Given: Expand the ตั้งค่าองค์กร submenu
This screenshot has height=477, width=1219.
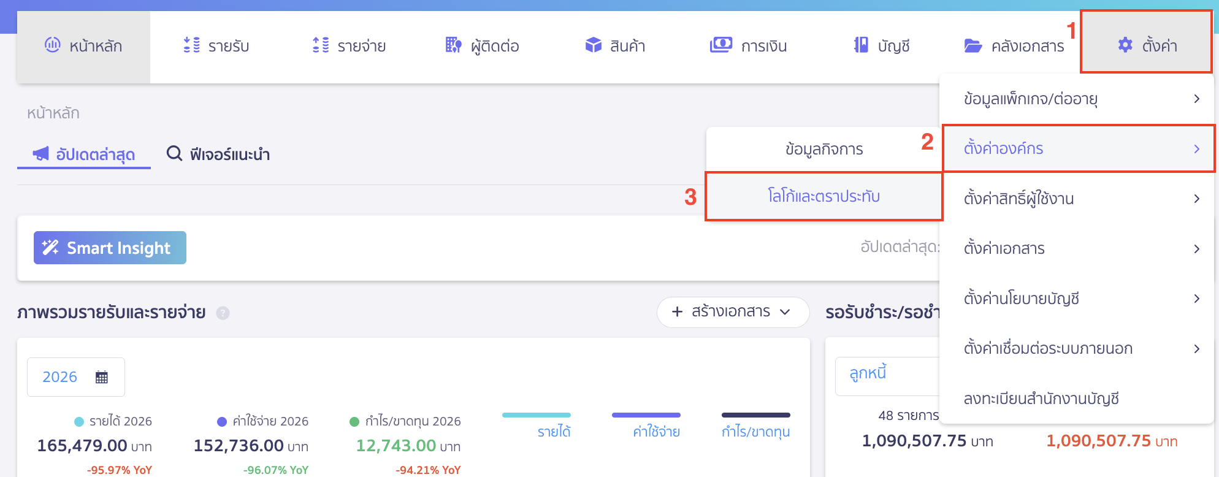Looking at the screenshot, I should (x=1078, y=149).
